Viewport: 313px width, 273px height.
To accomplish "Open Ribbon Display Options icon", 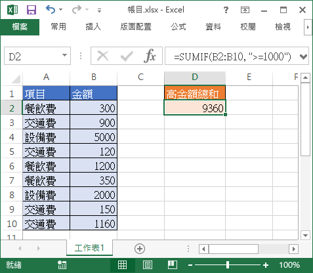I will tap(245, 10).
